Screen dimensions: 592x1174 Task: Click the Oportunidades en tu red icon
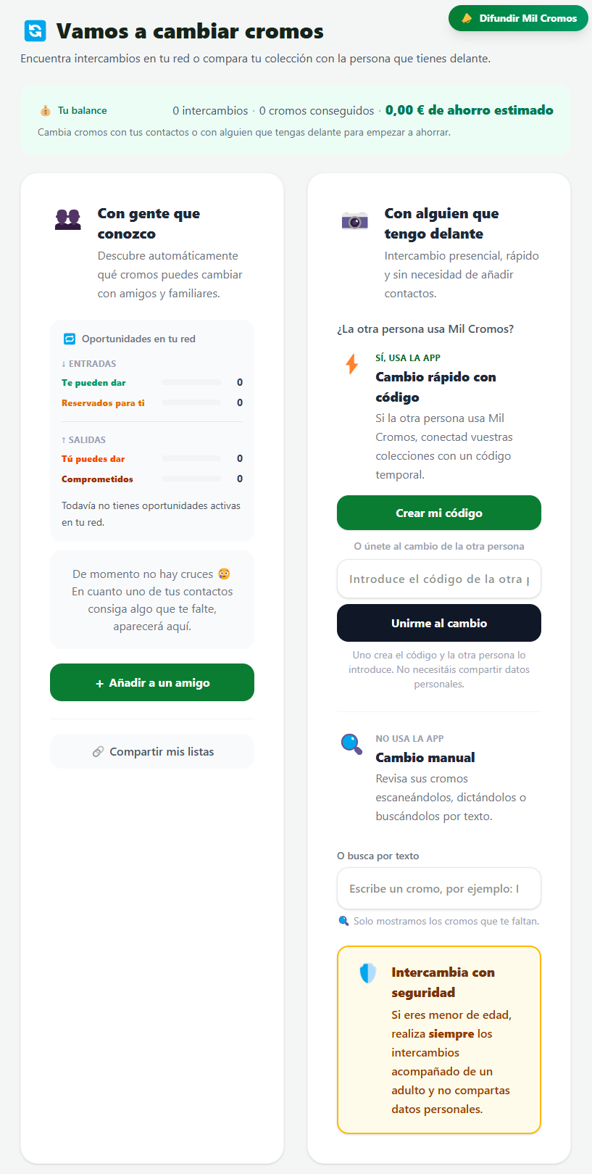(x=70, y=339)
